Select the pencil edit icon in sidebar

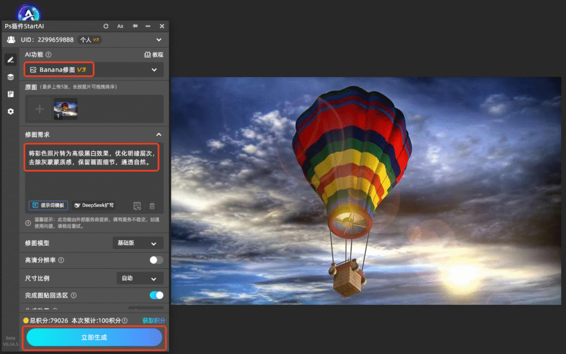pos(11,60)
